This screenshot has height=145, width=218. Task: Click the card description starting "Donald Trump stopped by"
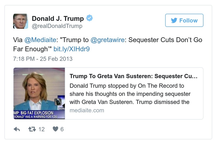click(130, 94)
